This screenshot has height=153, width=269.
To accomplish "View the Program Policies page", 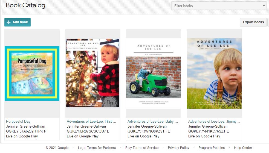I will 212,148.
